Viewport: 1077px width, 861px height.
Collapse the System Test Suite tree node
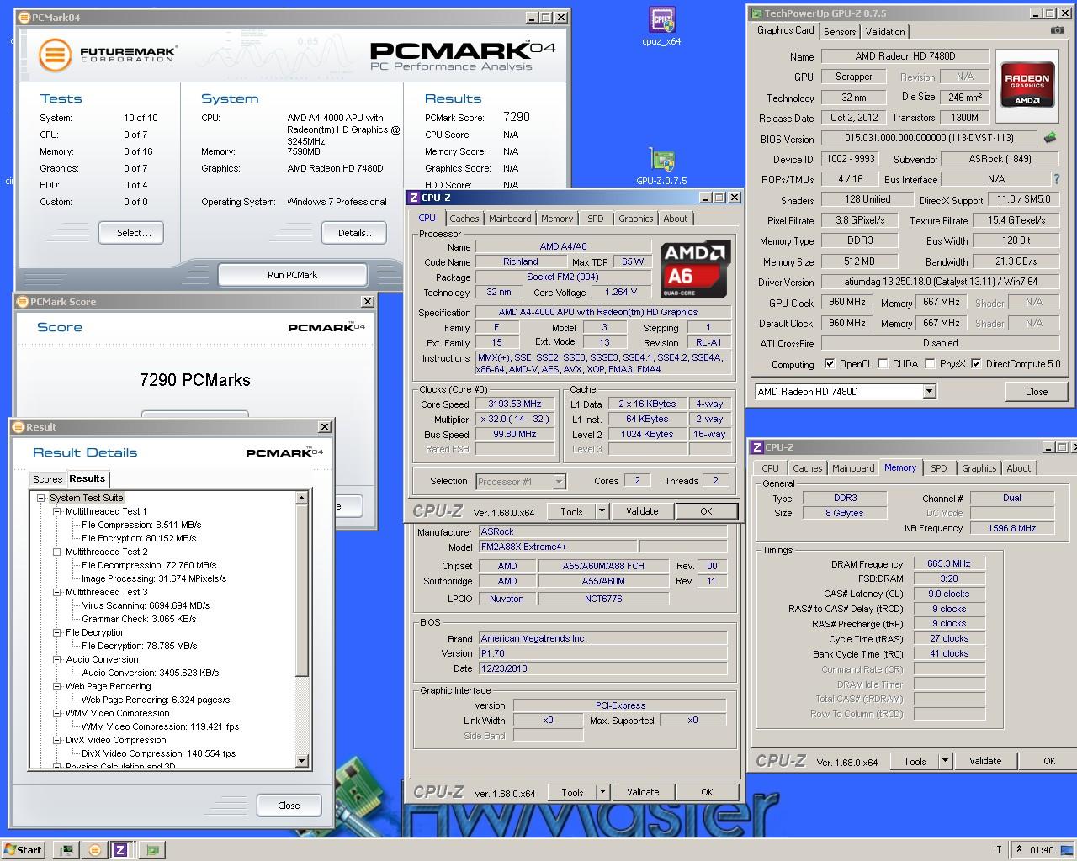click(40, 498)
